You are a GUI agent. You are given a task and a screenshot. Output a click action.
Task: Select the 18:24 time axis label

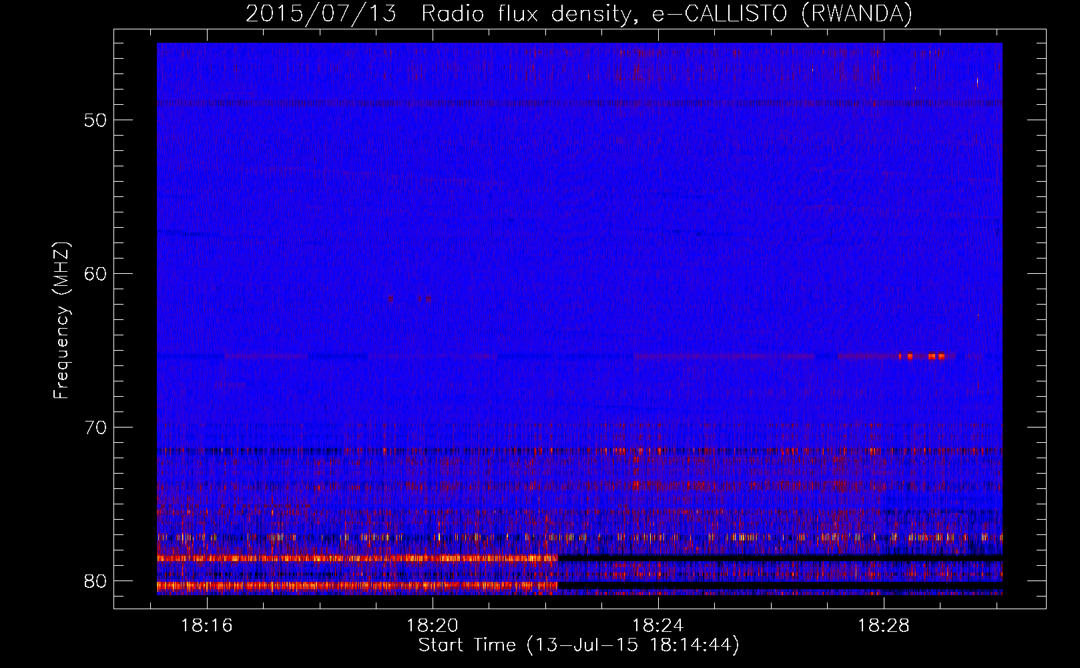(x=658, y=626)
